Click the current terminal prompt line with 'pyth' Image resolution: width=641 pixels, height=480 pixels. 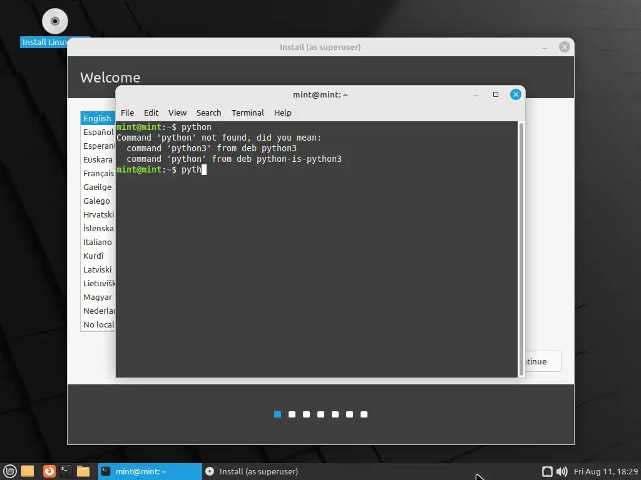(161, 170)
